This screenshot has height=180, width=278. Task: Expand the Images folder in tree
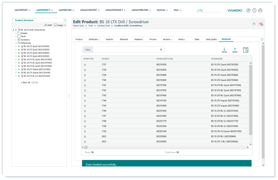(16, 33)
